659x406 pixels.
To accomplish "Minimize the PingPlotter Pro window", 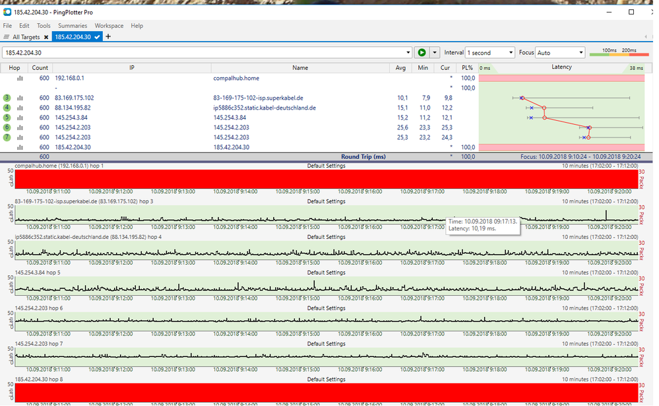I will coord(609,12).
